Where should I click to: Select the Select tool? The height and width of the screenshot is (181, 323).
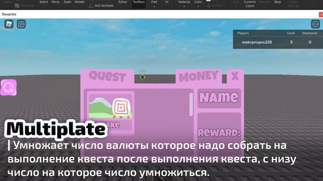tap(43, 2)
